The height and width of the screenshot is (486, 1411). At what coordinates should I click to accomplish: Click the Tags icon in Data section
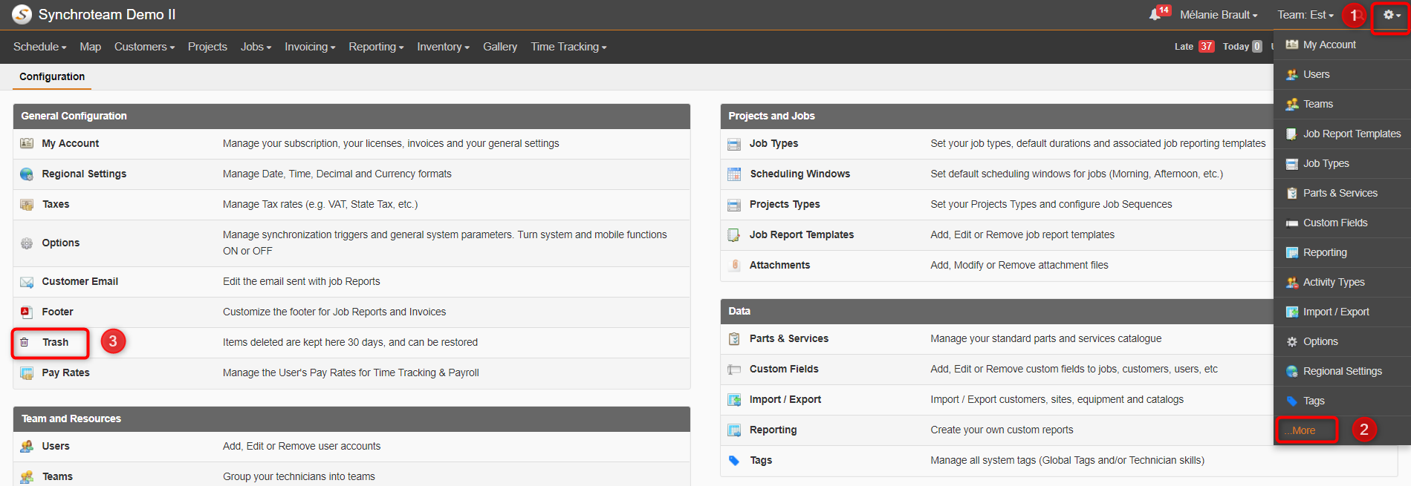point(734,460)
